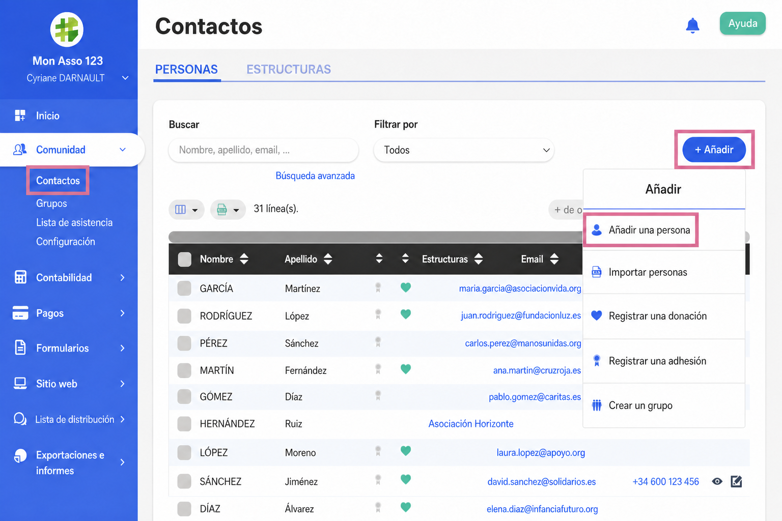Check the GÓMEZ Díaz row checkbox

click(184, 397)
